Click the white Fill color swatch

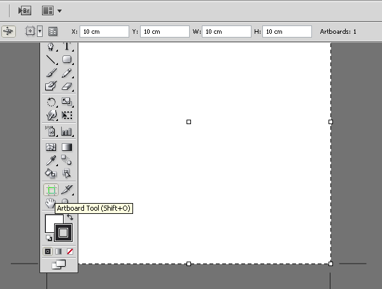coord(51,221)
